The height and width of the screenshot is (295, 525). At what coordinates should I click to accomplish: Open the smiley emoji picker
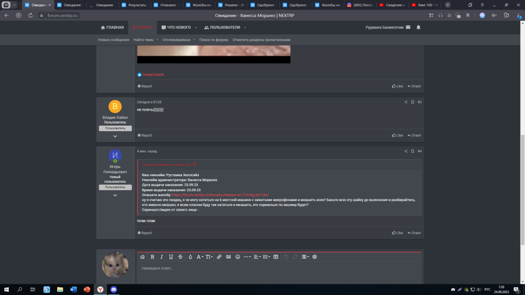pos(238,257)
